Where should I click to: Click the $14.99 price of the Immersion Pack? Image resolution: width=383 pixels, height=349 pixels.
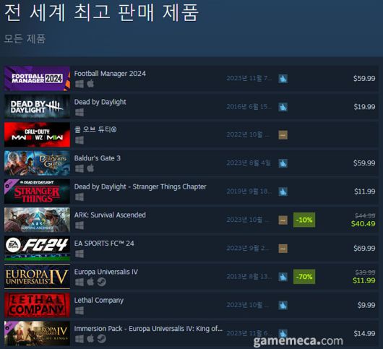pos(364,333)
